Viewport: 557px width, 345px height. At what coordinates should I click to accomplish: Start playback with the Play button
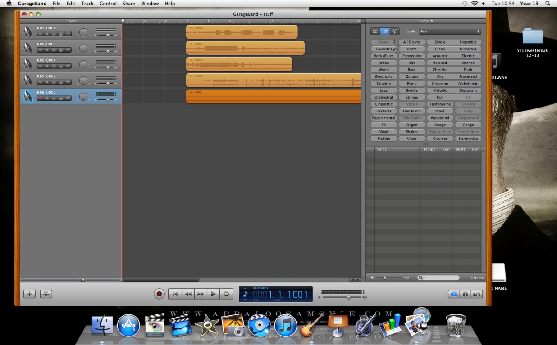(213, 294)
